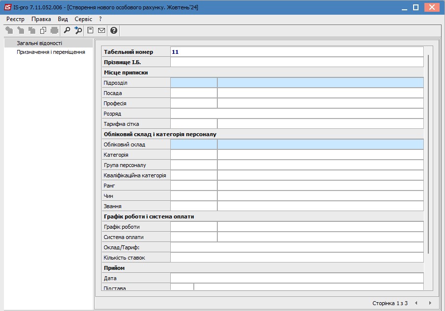Click the Табельний номер field with 11
Screen dimensions: 445x311
[297, 52]
